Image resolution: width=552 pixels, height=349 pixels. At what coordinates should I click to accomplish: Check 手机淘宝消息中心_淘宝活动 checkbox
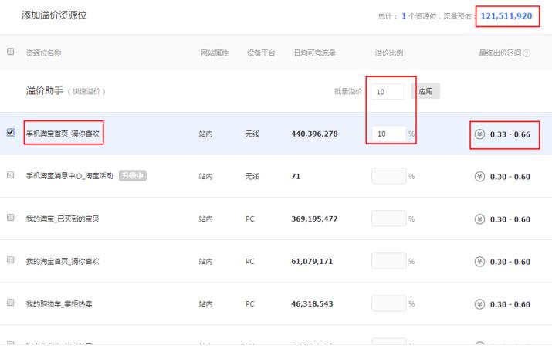pos(11,175)
